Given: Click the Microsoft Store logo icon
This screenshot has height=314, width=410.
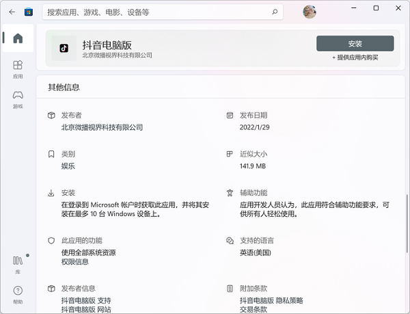Looking at the screenshot, I should tap(29, 12).
